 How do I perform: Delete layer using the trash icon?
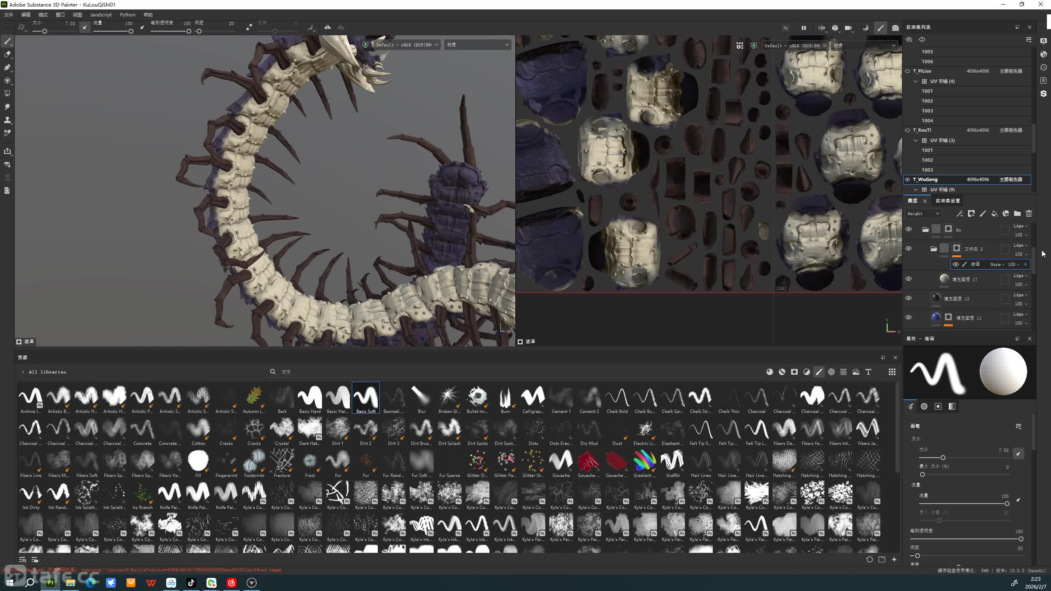point(1029,213)
